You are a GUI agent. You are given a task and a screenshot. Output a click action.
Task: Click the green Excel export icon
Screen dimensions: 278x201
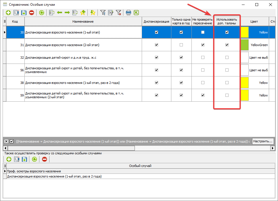136,13
